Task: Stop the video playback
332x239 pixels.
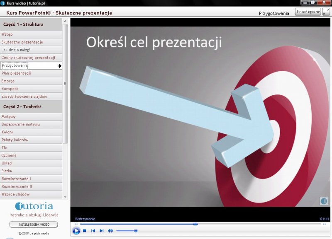Action: (84, 231)
